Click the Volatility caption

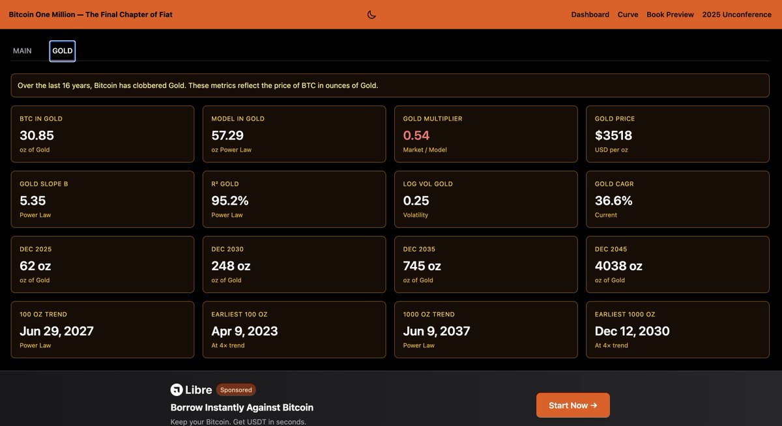tap(416, 215)
